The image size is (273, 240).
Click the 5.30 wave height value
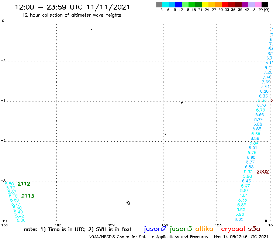tap(262, 100)
